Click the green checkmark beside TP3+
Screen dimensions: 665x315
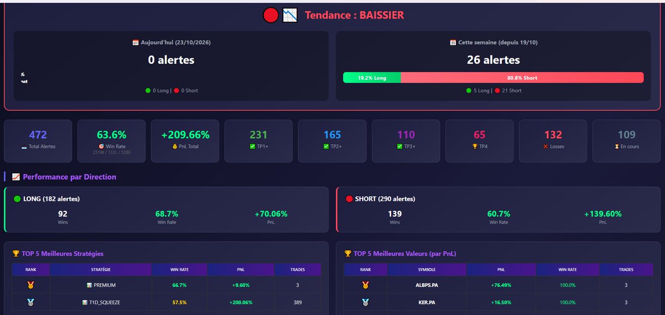(399, 147)
